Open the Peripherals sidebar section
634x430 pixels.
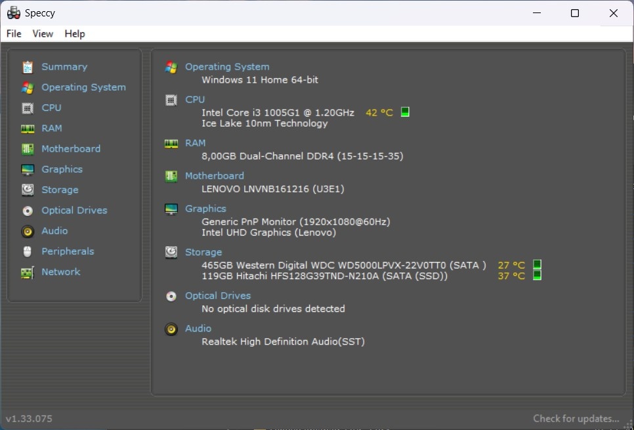click(68, 251)
